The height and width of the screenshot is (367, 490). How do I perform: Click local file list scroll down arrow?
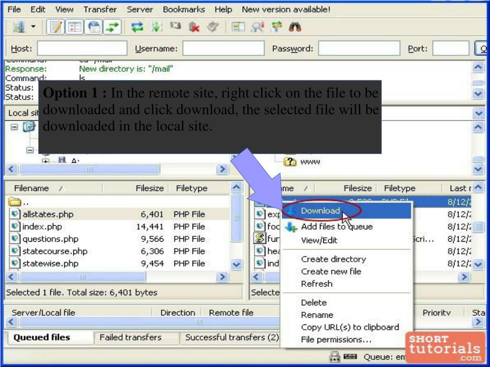click(x=237, y=265)
